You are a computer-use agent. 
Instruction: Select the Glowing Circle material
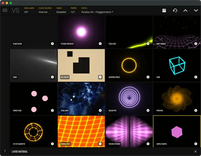point(129,65)
